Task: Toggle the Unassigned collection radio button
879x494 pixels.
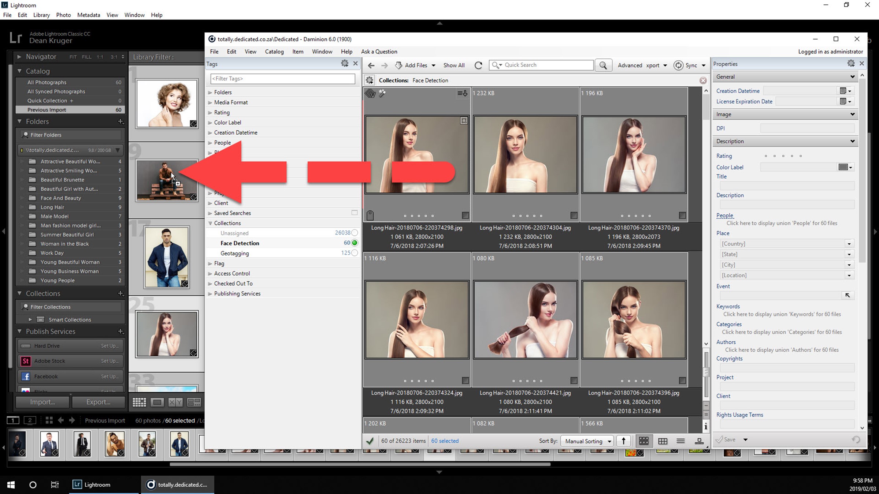Action: (355, 233)
